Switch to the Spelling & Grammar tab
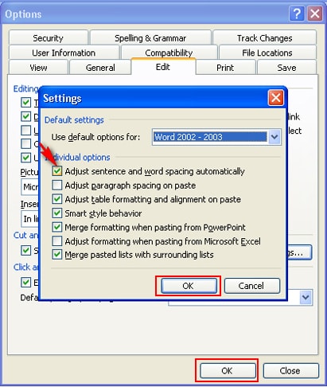Screen dimensions: 327x387 tap(150, 38)
